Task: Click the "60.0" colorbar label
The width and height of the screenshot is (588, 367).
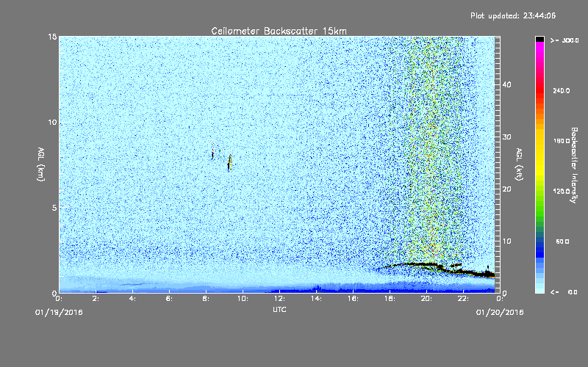Action: (x=562, y=241)
